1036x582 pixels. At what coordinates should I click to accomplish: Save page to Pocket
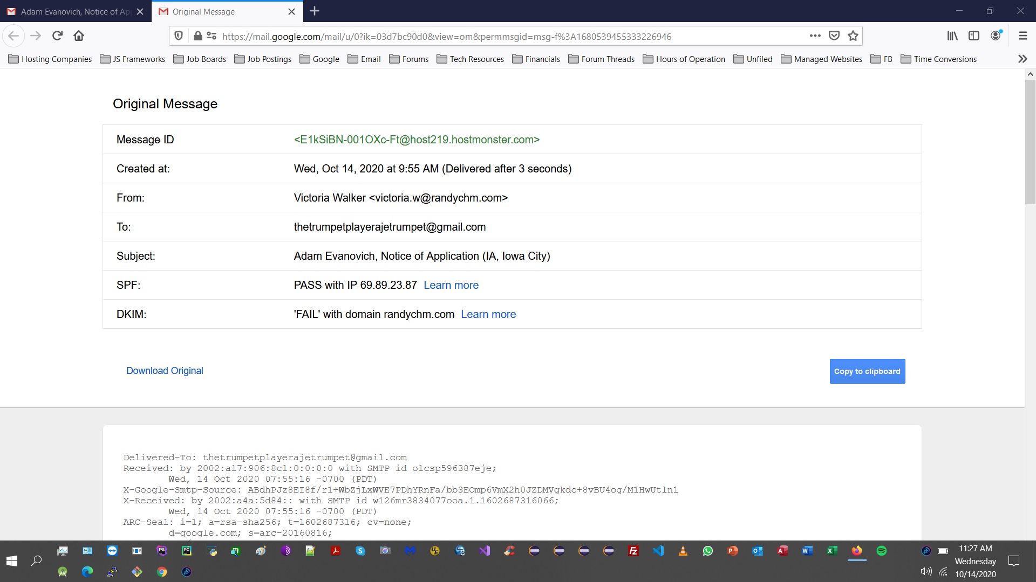pyautogui.click(x=834, y=36)
